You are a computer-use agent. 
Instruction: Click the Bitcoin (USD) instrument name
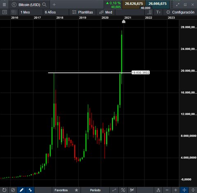tap(29, 5)
